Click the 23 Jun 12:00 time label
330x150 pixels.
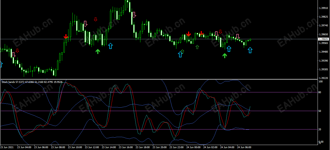click(92, 147)
